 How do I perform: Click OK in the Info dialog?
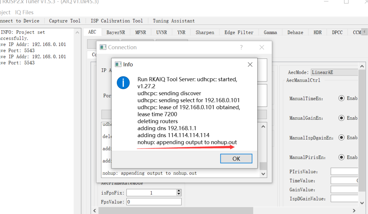(236, 159)
